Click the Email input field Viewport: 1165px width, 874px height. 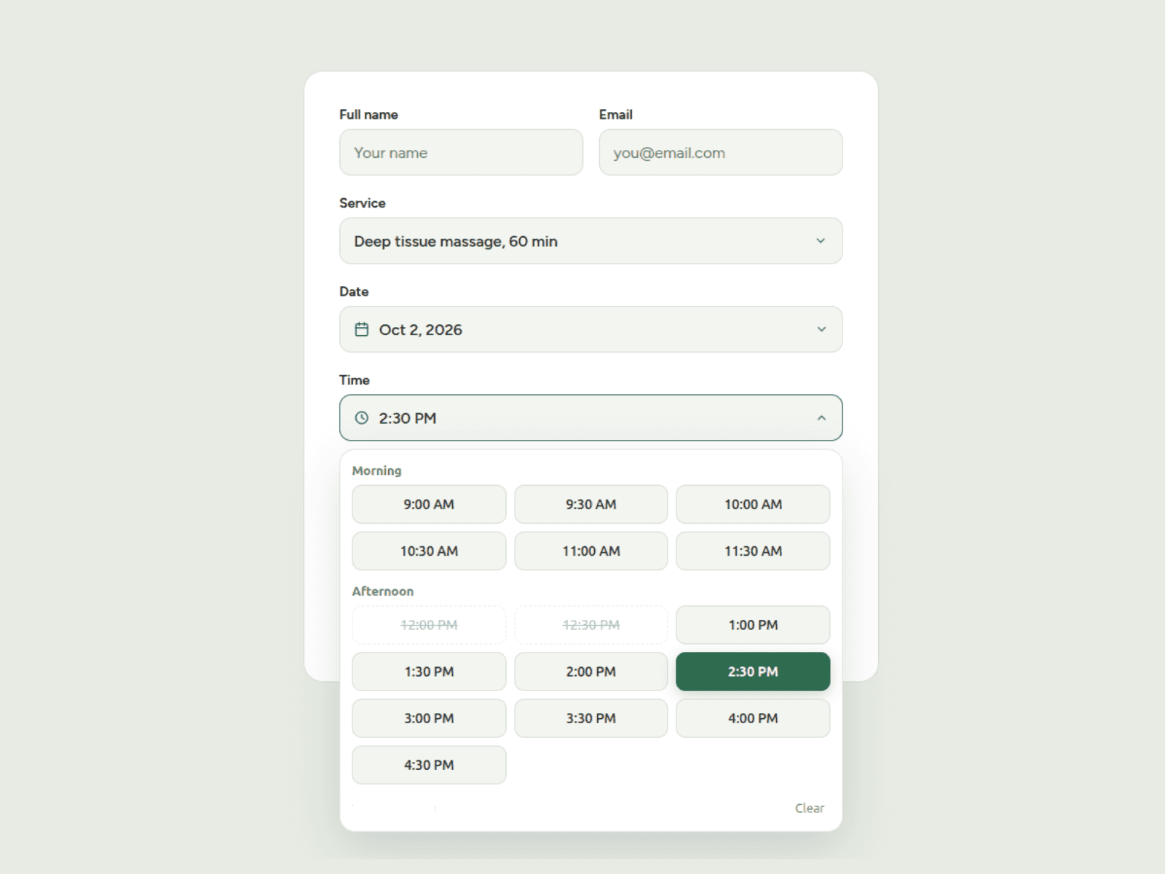[x=720, y=152]
